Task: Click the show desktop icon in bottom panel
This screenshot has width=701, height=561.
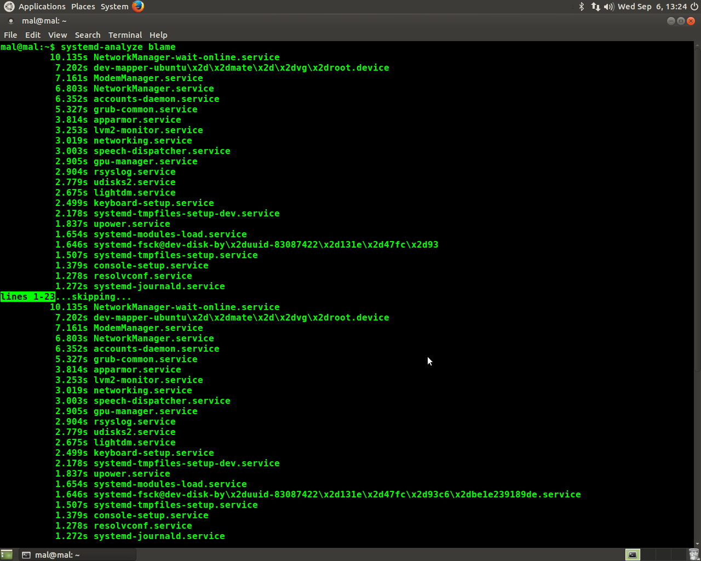Action: (7, 554)
